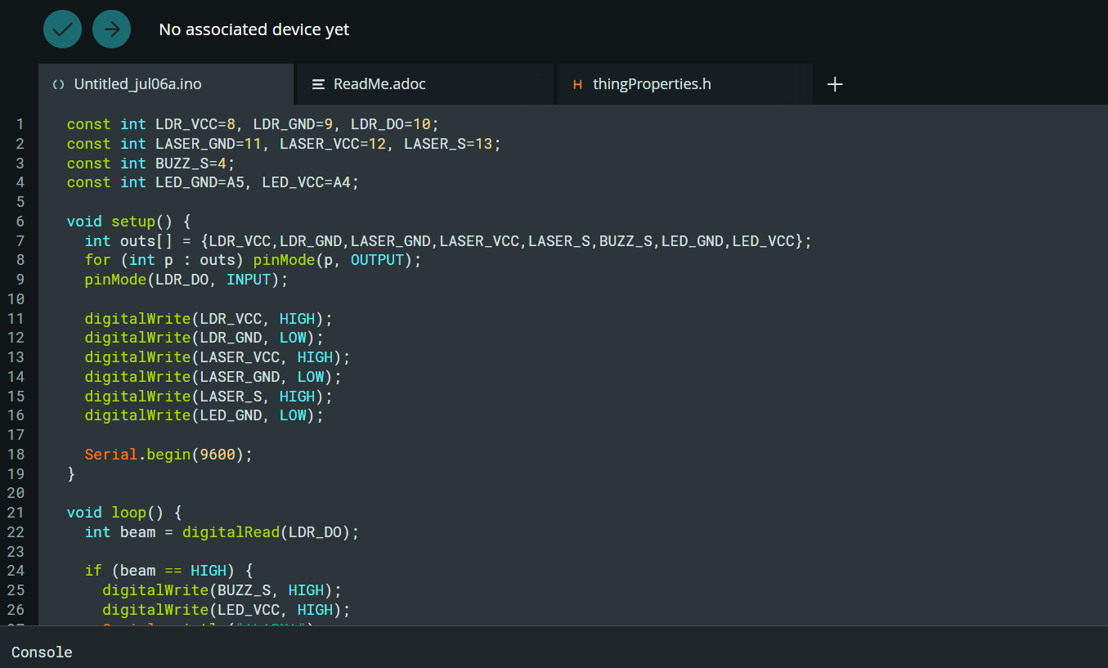The height and width of the screenshot is (668, 1108).
Task: Click on 'BUZZ_S=4' in line 3
Action: click(x=191, y=164)
